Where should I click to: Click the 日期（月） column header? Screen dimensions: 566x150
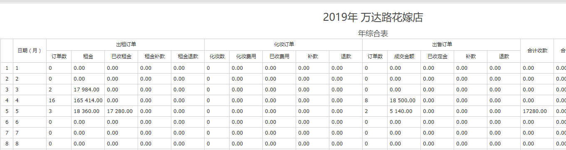point(30,51)
